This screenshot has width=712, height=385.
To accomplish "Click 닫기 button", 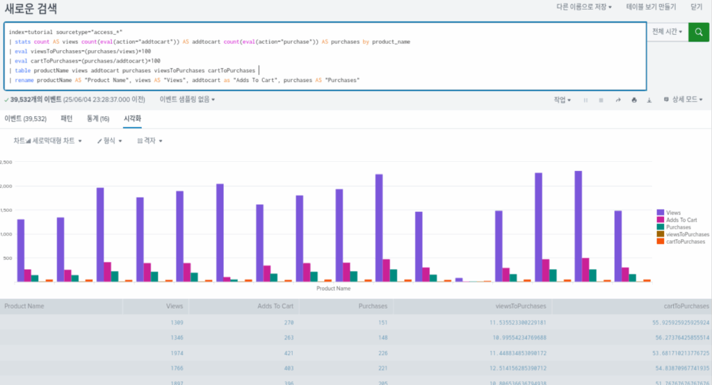I will [697, 7].
